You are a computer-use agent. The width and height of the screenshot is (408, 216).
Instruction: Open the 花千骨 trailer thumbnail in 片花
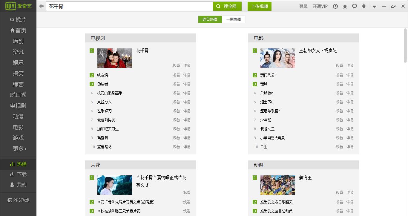(115, 185)
